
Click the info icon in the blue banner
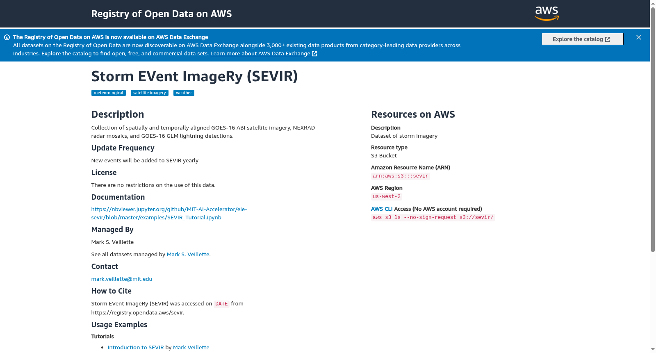(x=7, y=37)
